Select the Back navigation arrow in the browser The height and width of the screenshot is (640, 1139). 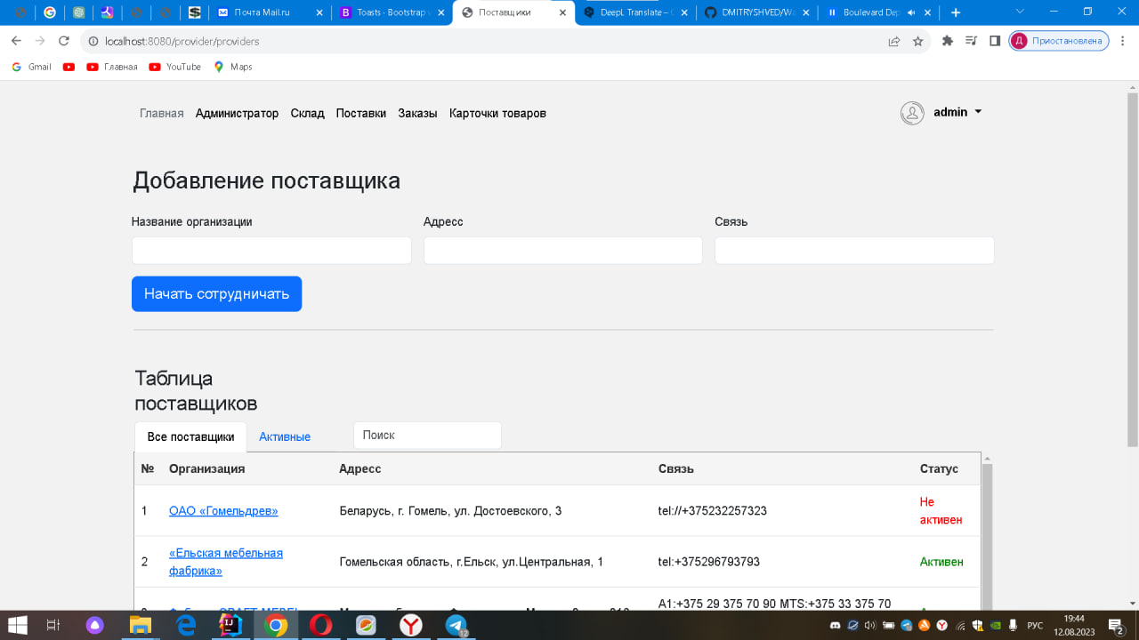click(15, 41)
